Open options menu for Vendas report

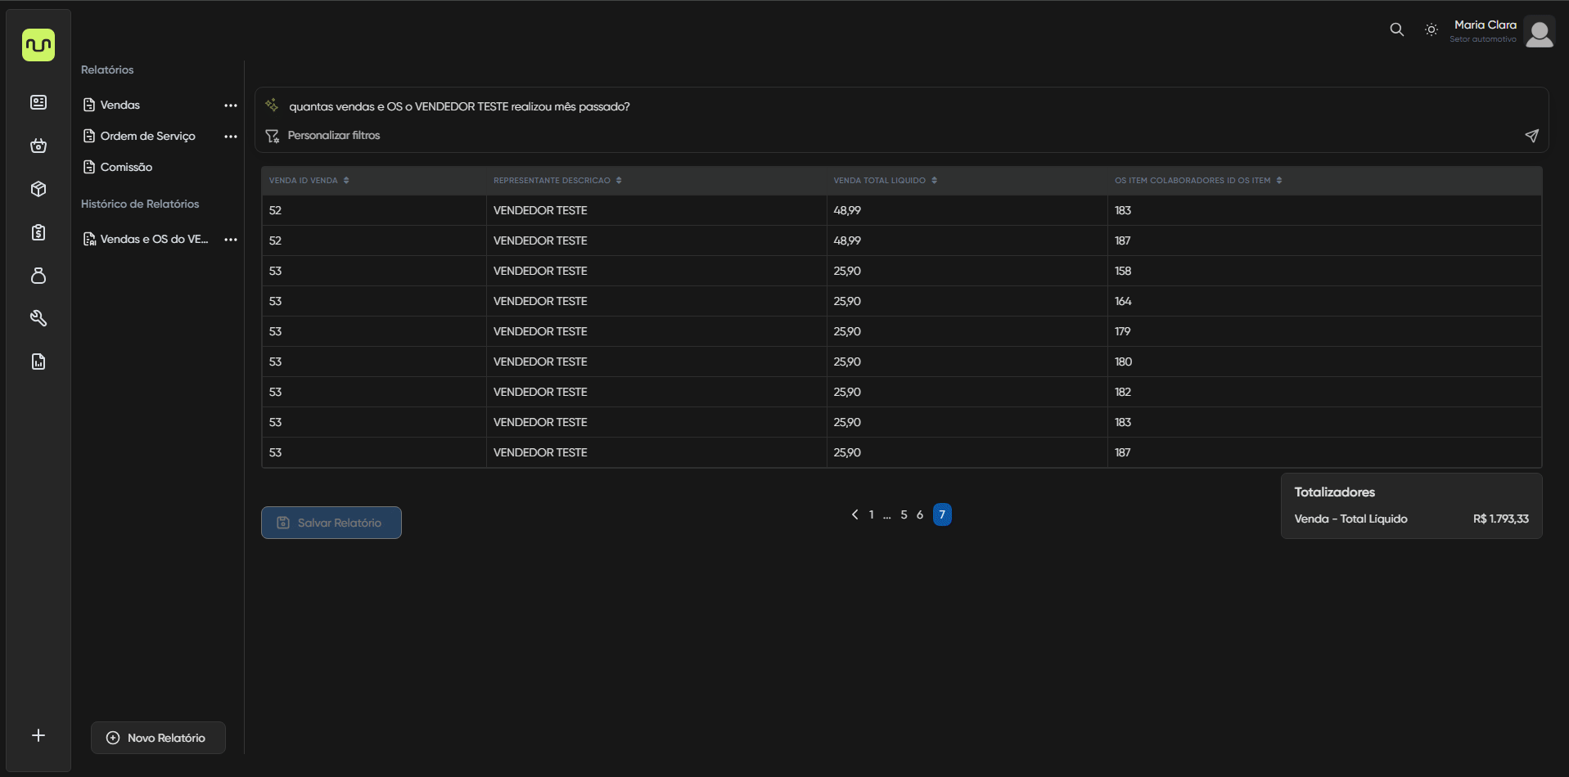tap(231, 106)
